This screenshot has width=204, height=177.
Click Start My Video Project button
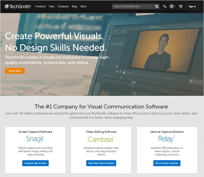pos(101,163)
